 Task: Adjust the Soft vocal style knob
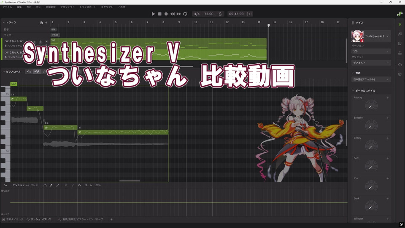tap(371, 166)
